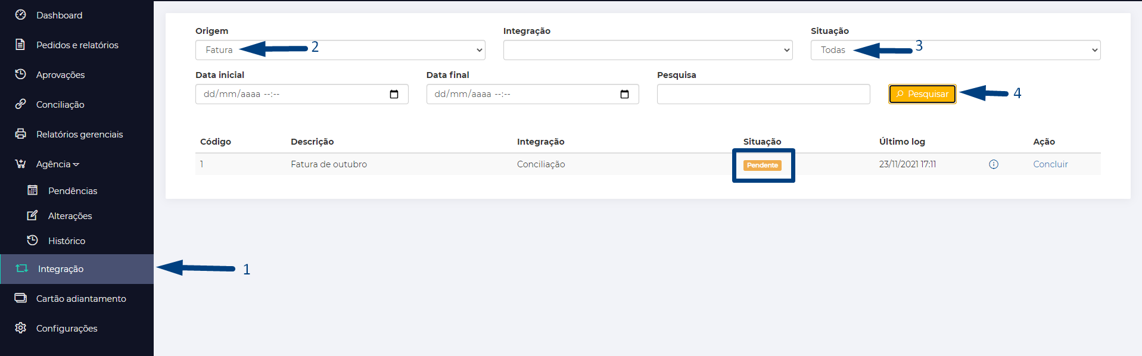Click the Relatórios gerenciais printer icon

point(20,134)
